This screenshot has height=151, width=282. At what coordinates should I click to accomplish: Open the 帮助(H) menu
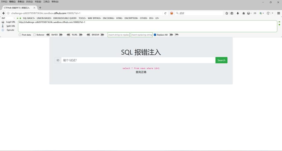[55, 2]
